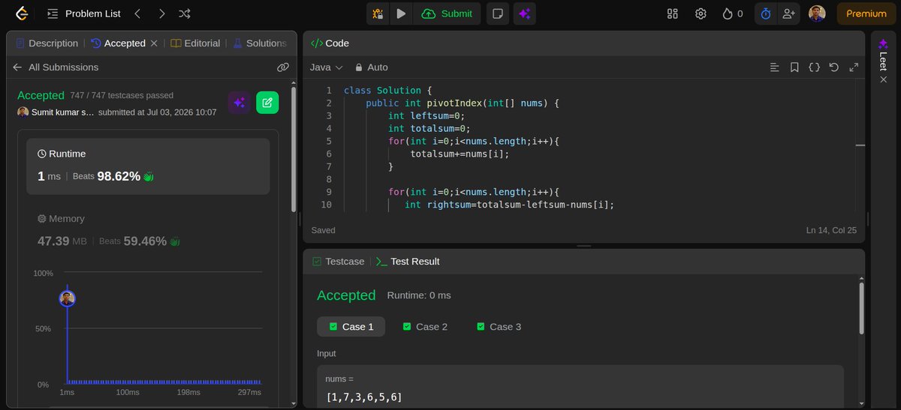Open the Editorial tab
The image size is (901, 410).
point(195,43)
